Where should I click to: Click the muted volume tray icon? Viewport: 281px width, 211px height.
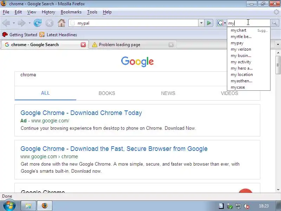(x=247, y=206)
